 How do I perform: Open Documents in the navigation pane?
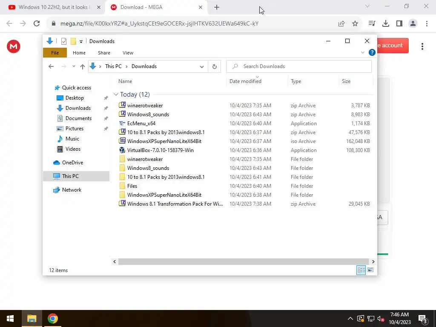click(74, 118)
